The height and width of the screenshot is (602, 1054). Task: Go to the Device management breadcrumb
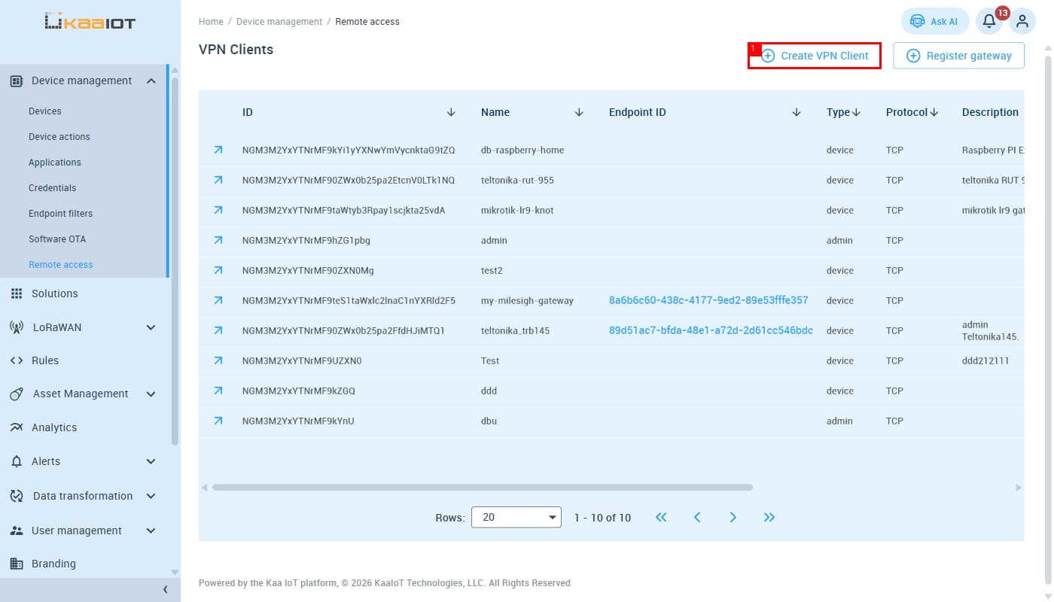(279, 22)
